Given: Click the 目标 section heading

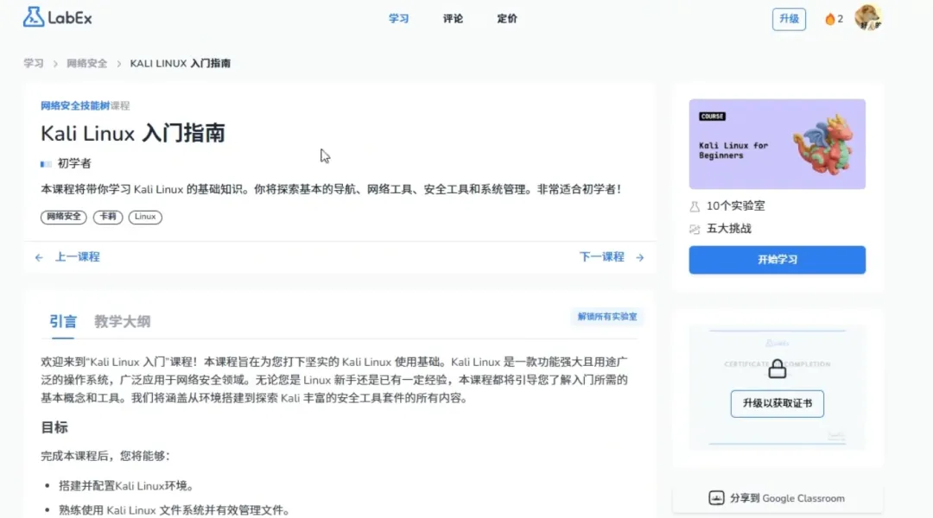Looking at the screenshot, I should click(54, 427).
